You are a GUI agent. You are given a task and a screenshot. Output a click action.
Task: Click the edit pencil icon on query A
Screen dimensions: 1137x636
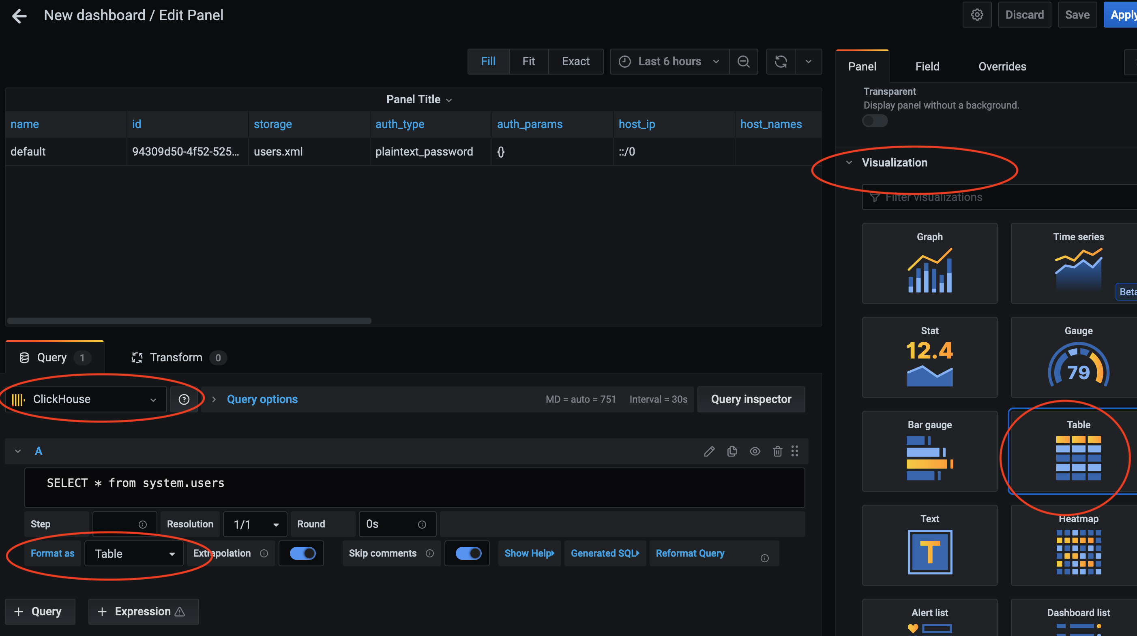click(709, 451)
